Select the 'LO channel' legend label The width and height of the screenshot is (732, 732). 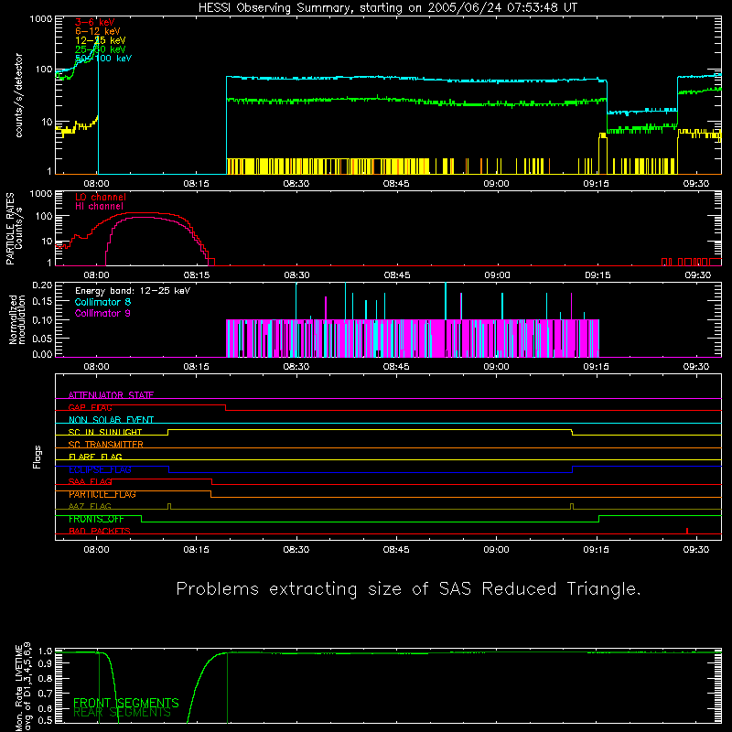click(x=101, y=197)
